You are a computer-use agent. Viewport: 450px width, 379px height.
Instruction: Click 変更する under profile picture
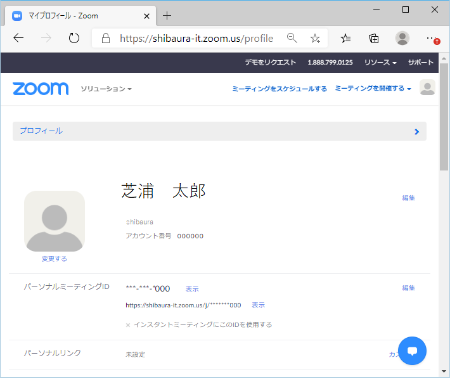(55, 259)
